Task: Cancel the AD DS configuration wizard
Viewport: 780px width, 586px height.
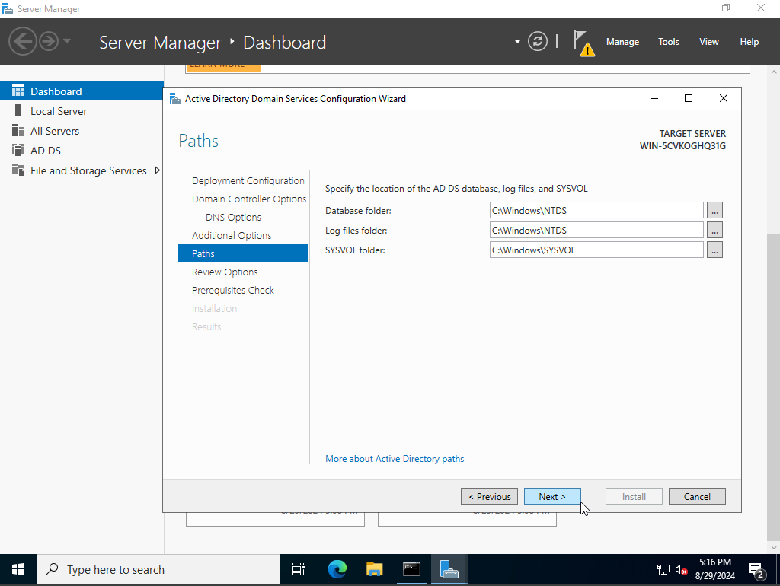Action: pos(697,496)
